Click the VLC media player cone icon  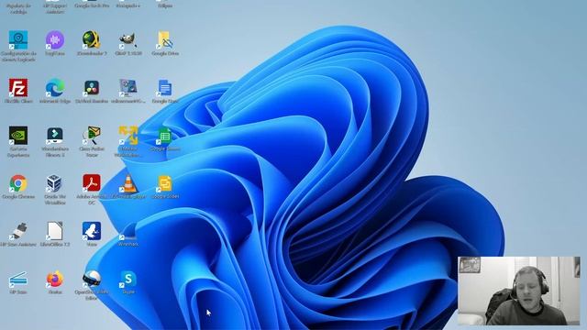coord(128,183)
